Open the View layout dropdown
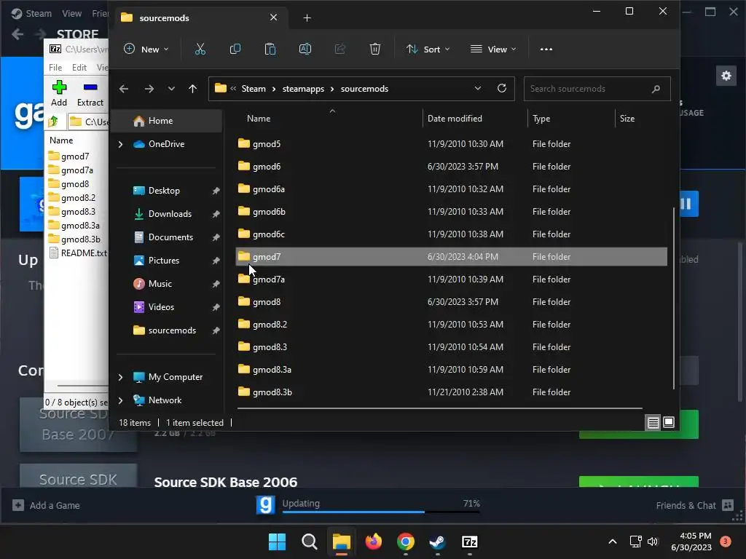 [493, 49]
